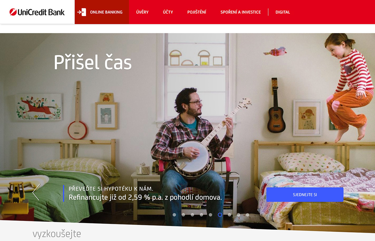Click the Sjednejte si button
The image size is (375, 241).
point(305,195)
